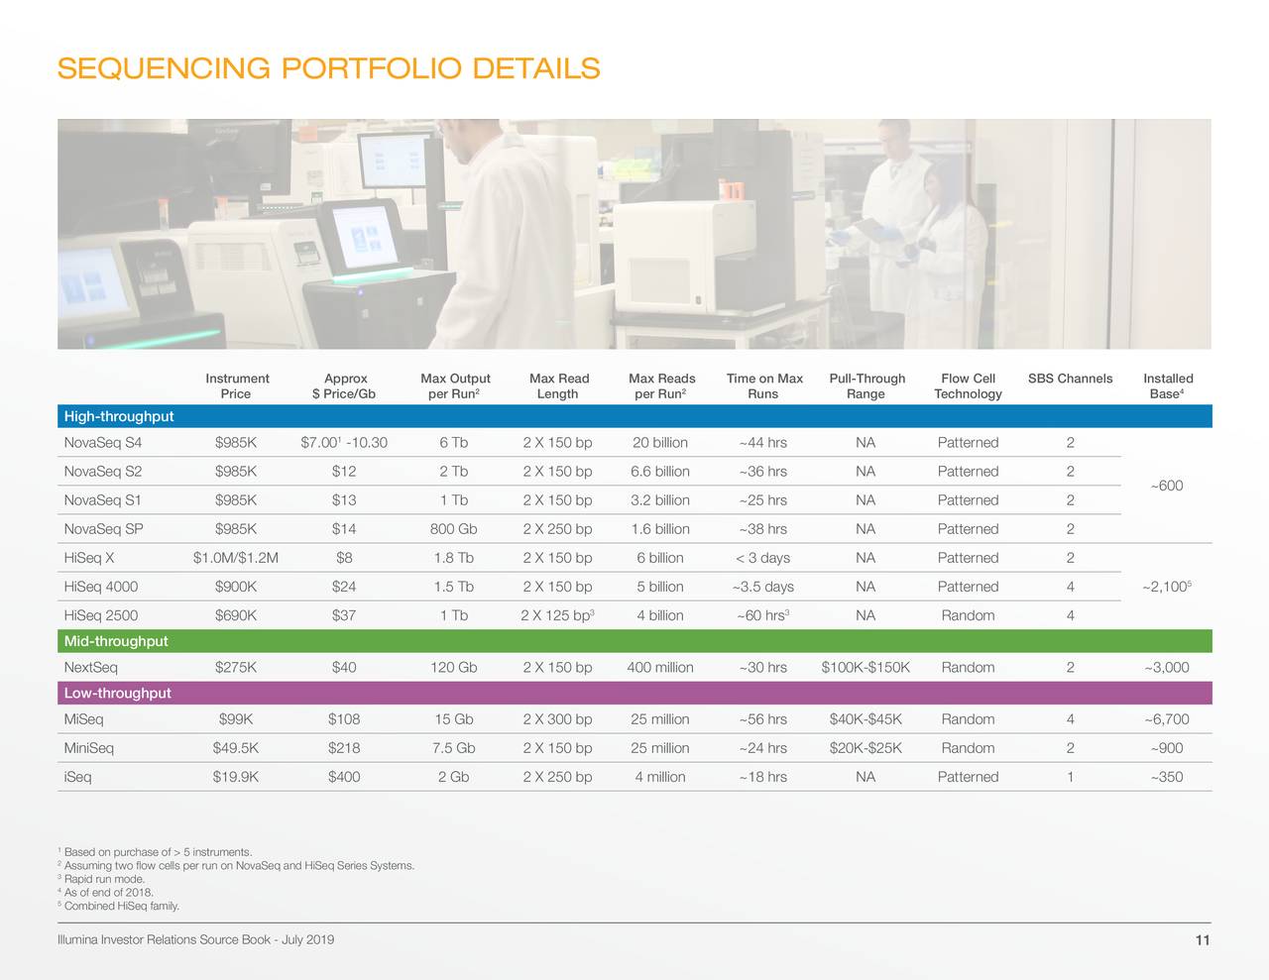Click the 20 billion reads cell
The width and height of the screenshot is (1269, 980).
pos(660,443)
